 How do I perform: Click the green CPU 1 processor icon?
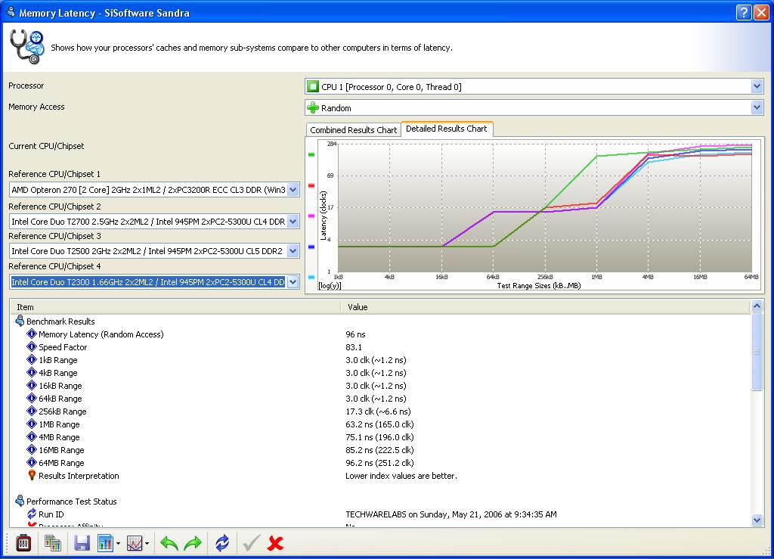click(x=312, y=87)
